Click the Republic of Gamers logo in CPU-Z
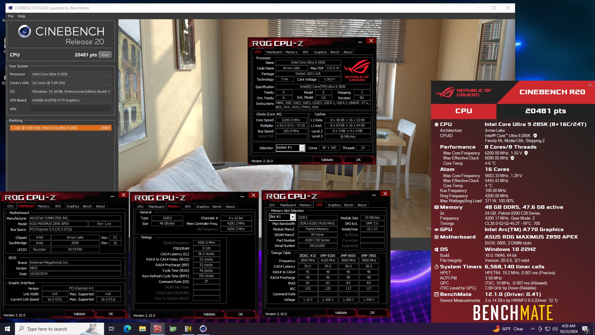595x335 pixels. coord(357,71)
